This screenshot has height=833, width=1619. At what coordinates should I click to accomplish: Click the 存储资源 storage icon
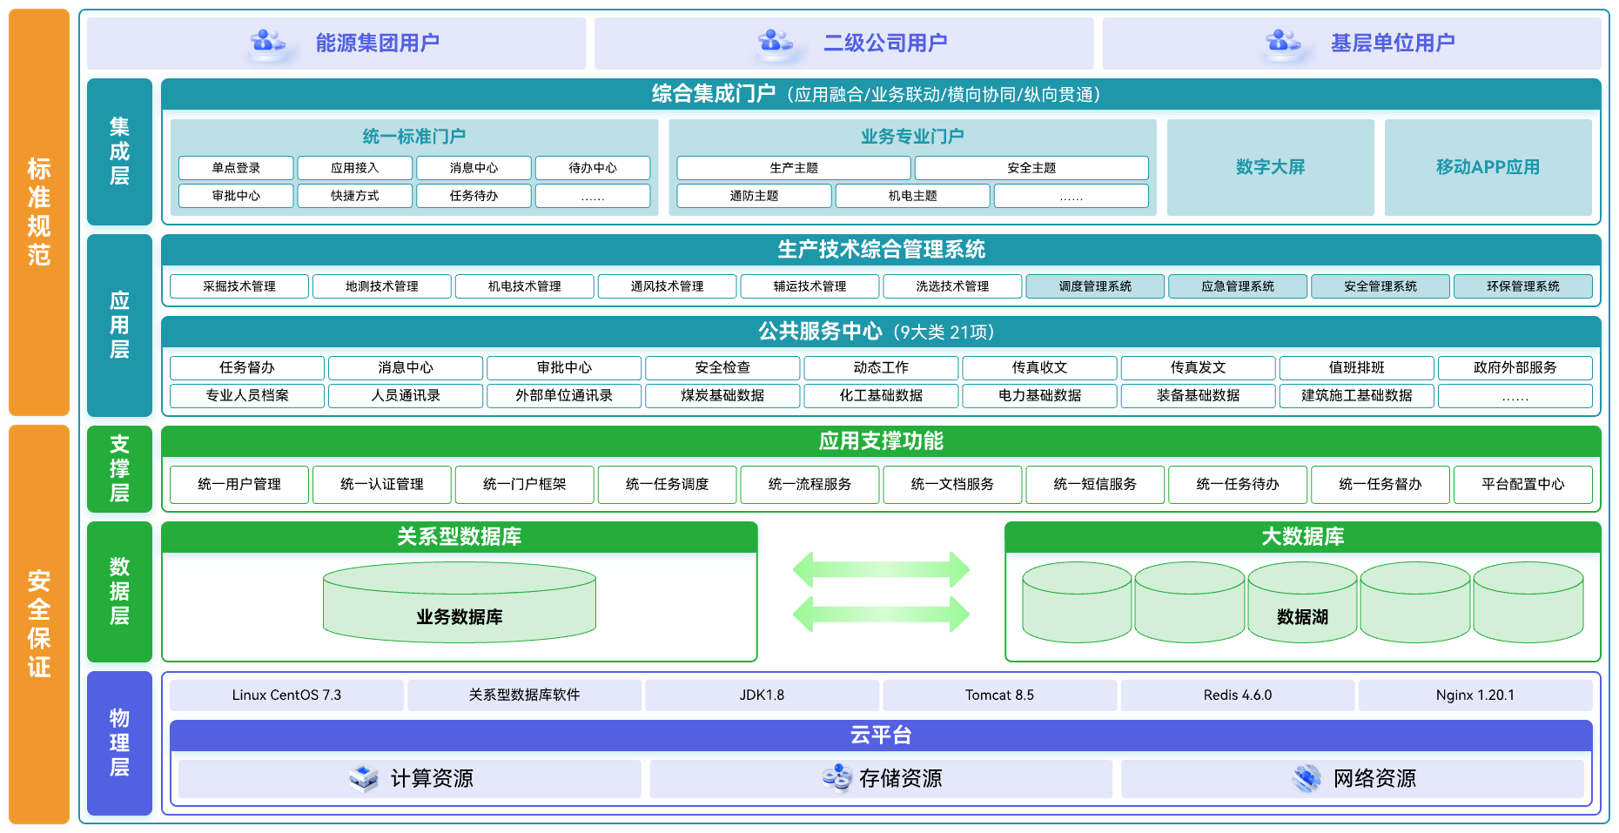[x=836, y=777]
